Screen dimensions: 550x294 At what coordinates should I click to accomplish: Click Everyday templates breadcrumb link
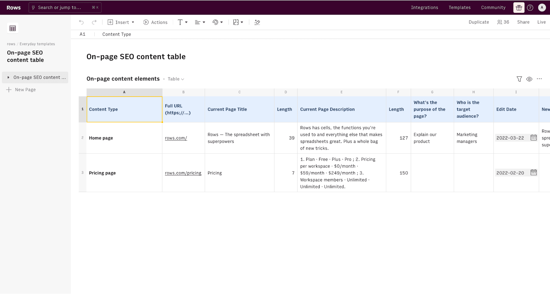(x=37, y=44)
